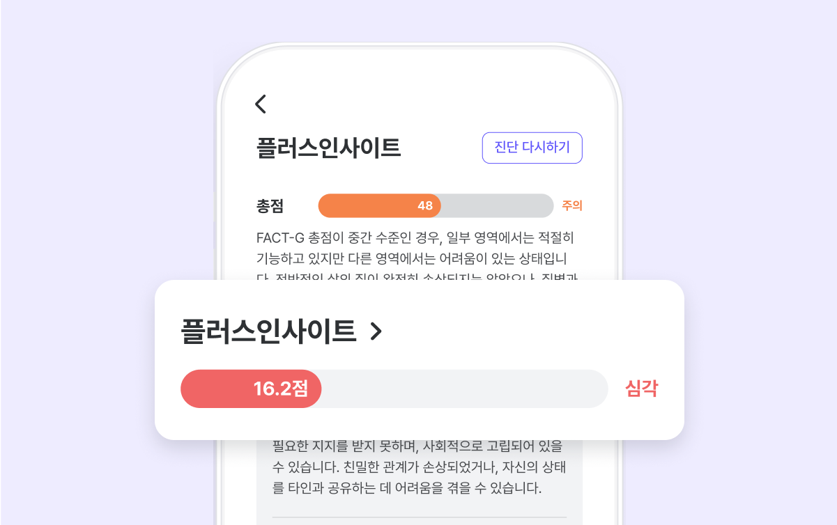
Task: Click the line 기능하고 있지만 다른 영역에서는
Action: 417,259
